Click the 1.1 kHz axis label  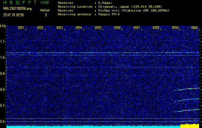[3, 42]
